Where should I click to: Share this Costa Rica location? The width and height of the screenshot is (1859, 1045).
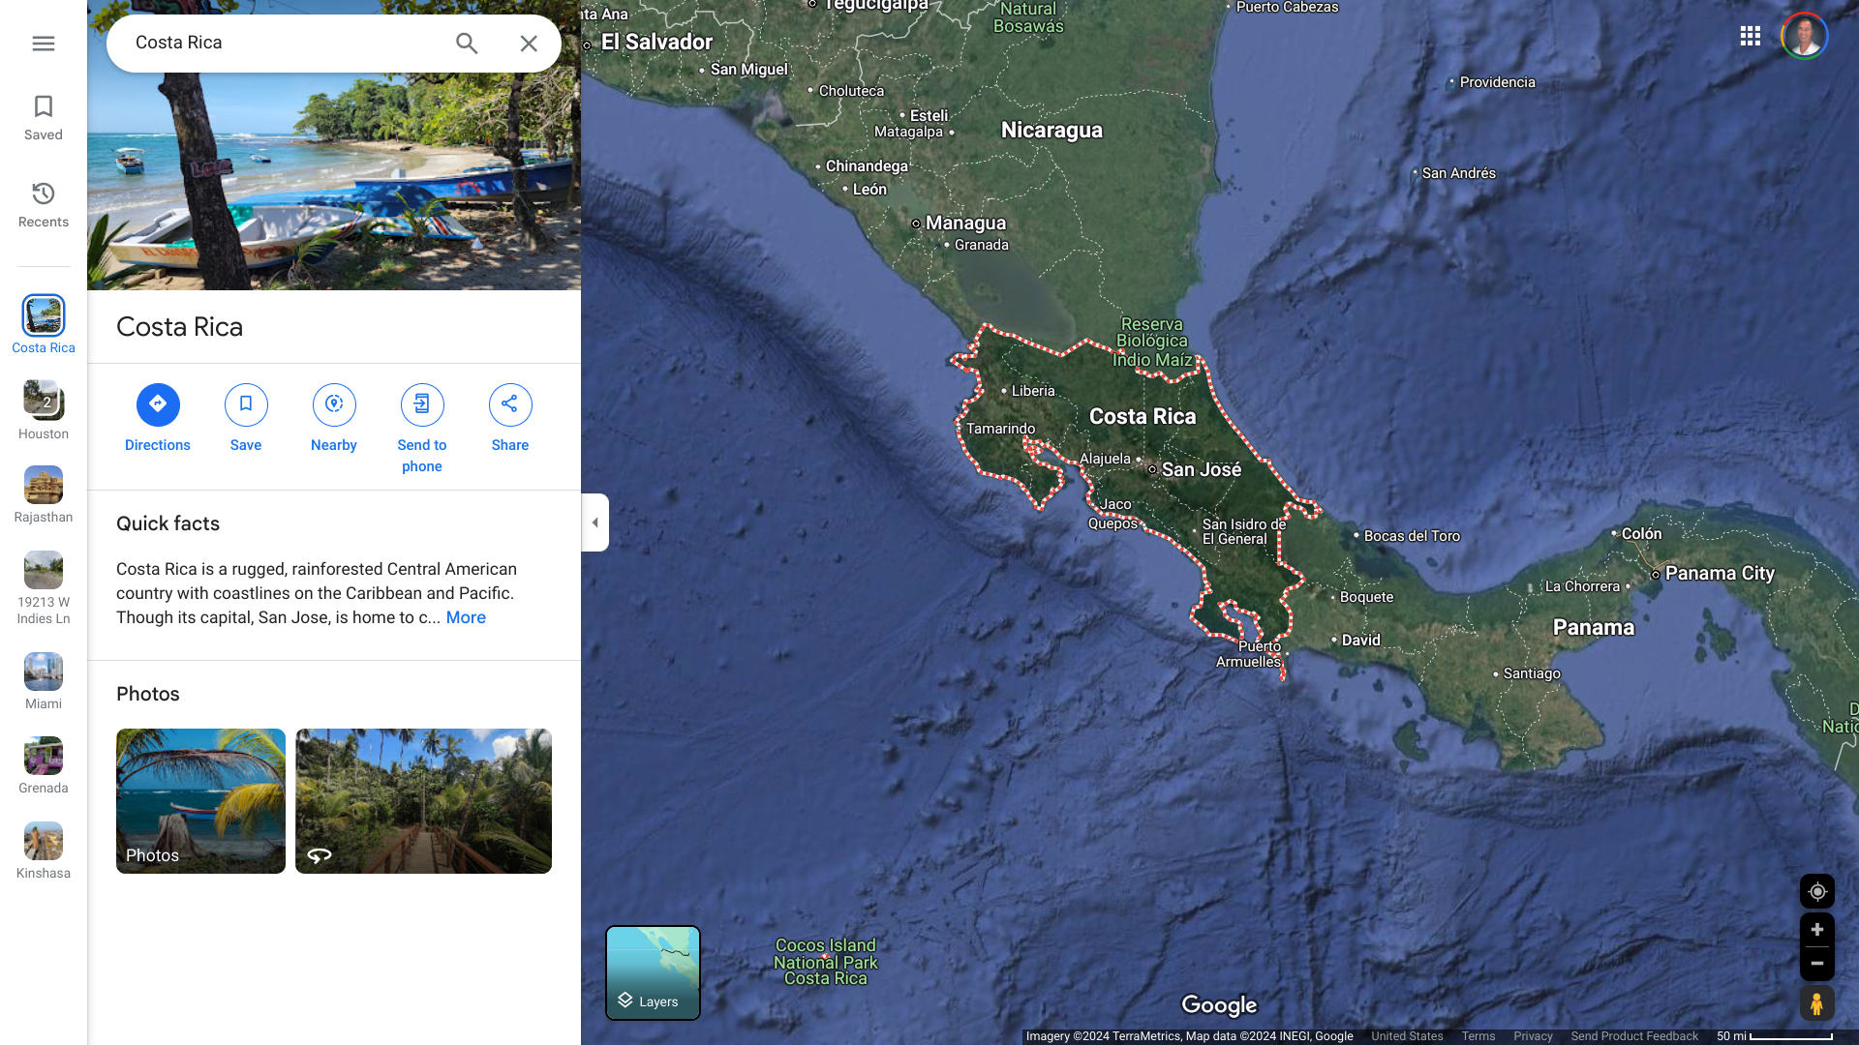(510, 404)
